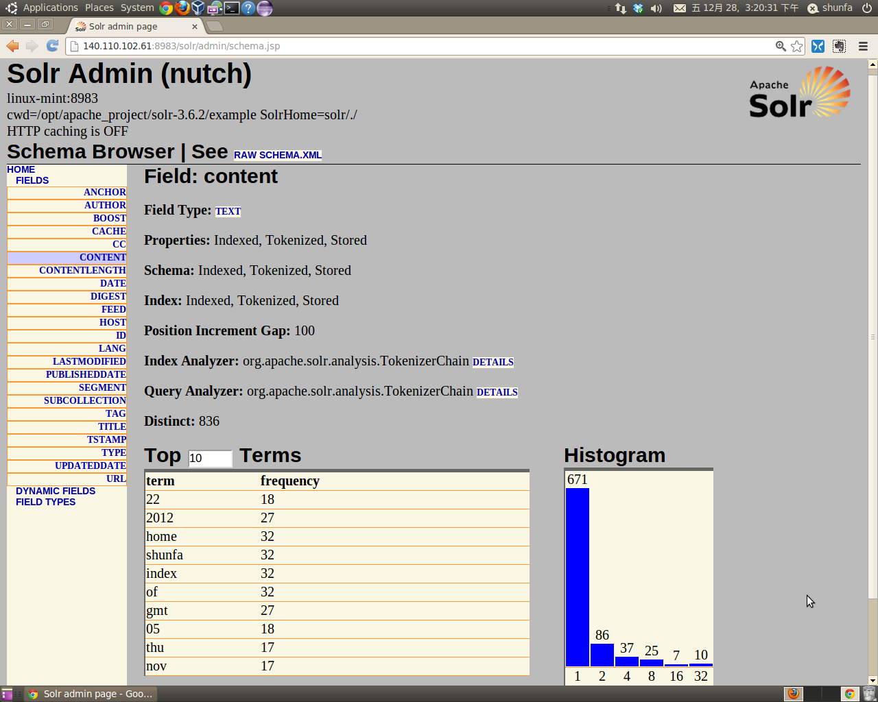Expand the DYNAMIC FIELDS section
This screenshot has width=878, height=702.
click(56, 491)
